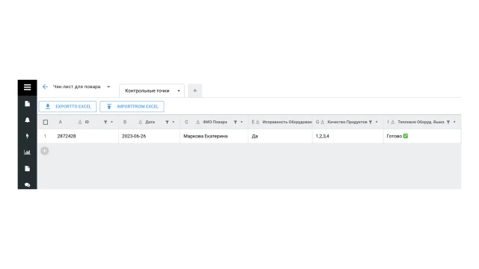Screen dimensions: 479x269
Task: Open the lightning bolt automations icon
Action: [27, 136]
